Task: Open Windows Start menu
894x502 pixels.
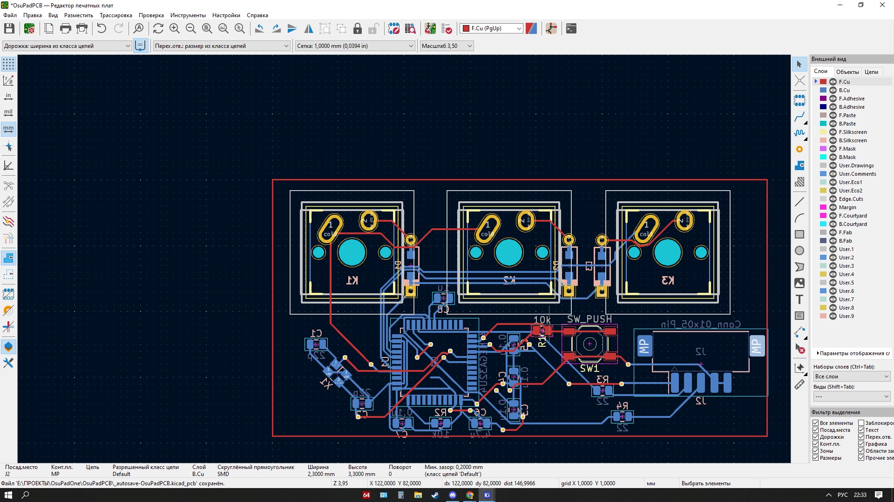Action: 8,495
